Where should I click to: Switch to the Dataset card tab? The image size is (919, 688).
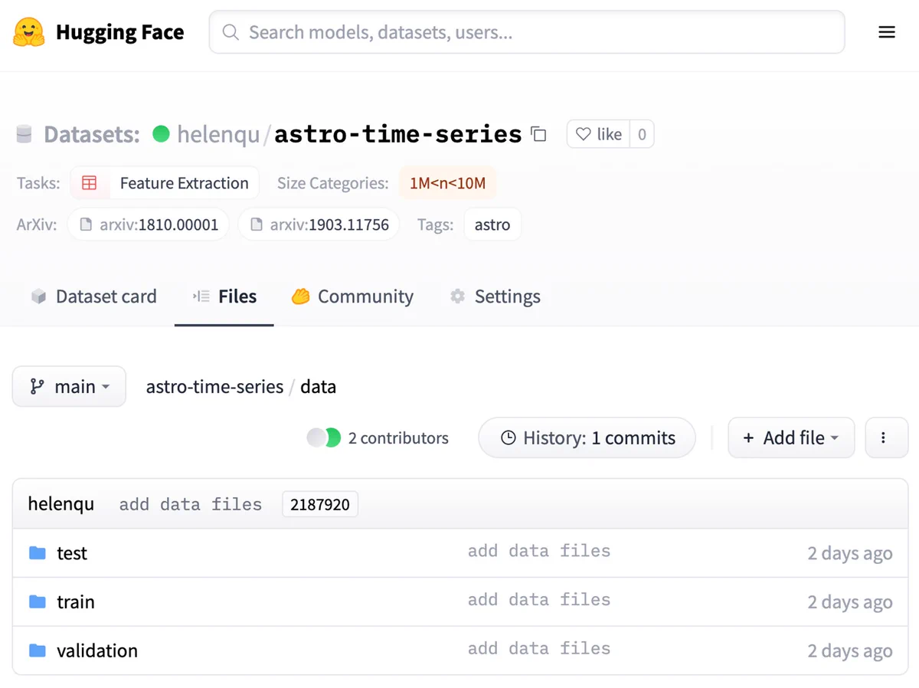93,296
